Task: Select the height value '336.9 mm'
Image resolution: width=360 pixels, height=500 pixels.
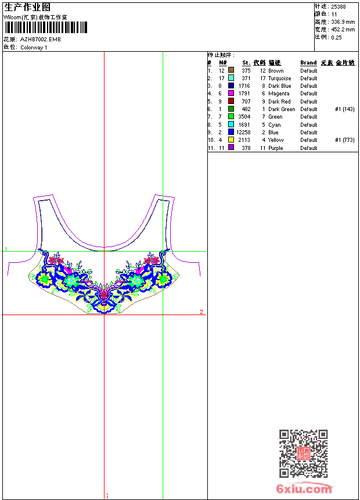Action: 343,22
